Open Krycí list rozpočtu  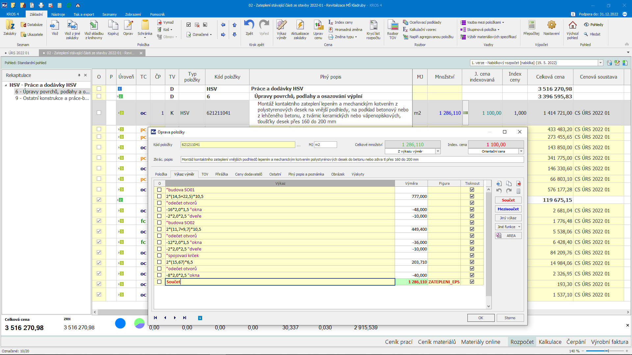(373, 25)
